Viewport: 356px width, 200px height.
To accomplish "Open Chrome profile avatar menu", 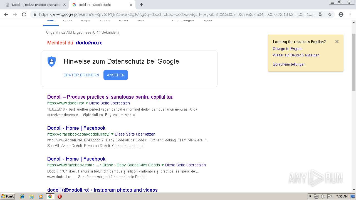I will [x=341, y=14].
